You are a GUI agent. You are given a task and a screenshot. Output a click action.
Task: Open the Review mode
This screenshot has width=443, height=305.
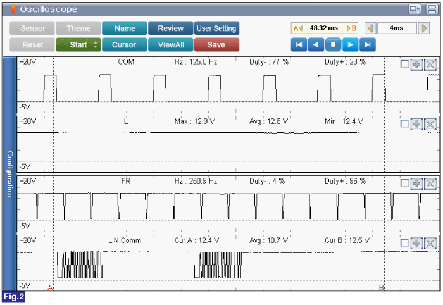pyautogui.click(x=171, y=28)
